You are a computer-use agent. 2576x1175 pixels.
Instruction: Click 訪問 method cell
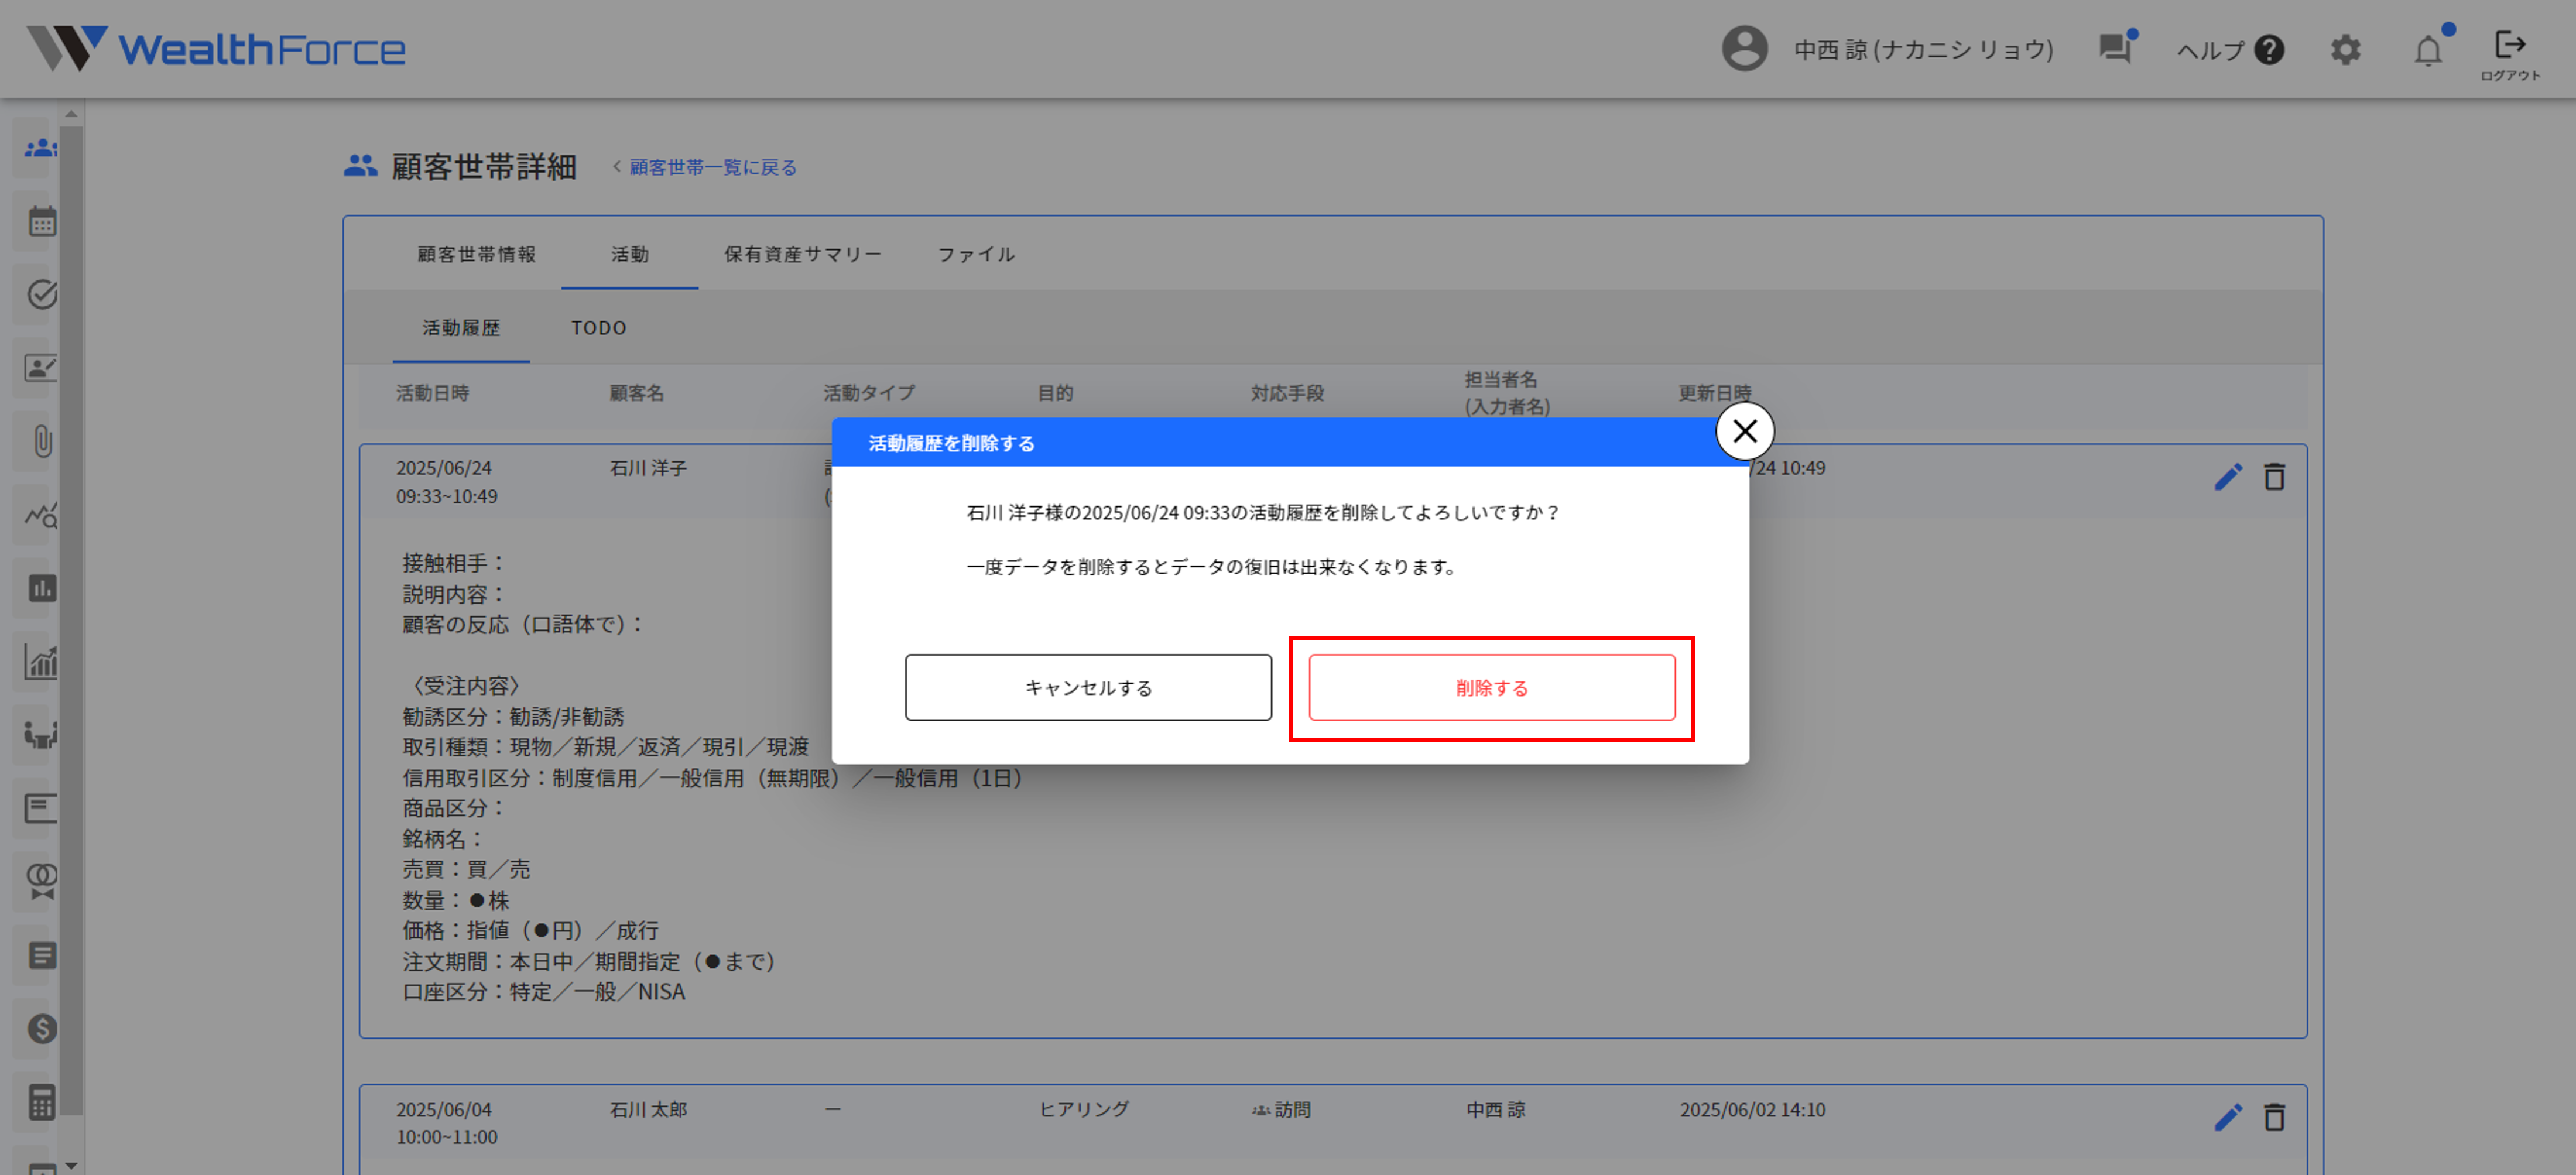coord(1281,1109)
